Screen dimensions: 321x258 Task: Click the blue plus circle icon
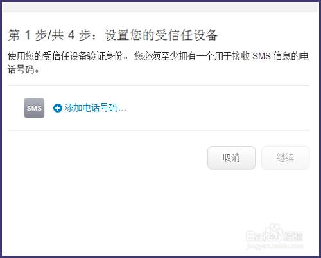click(x=57, y=108)
